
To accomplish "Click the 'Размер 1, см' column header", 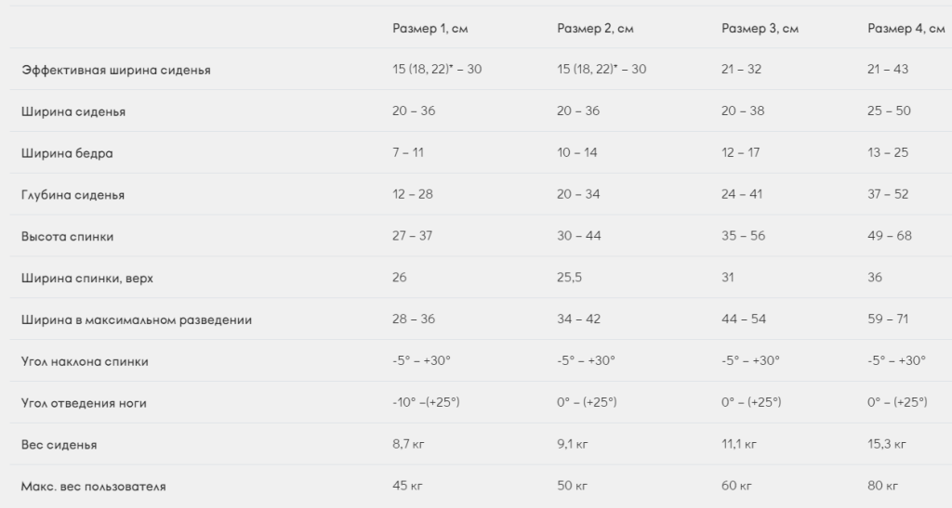I will [430, 29].
